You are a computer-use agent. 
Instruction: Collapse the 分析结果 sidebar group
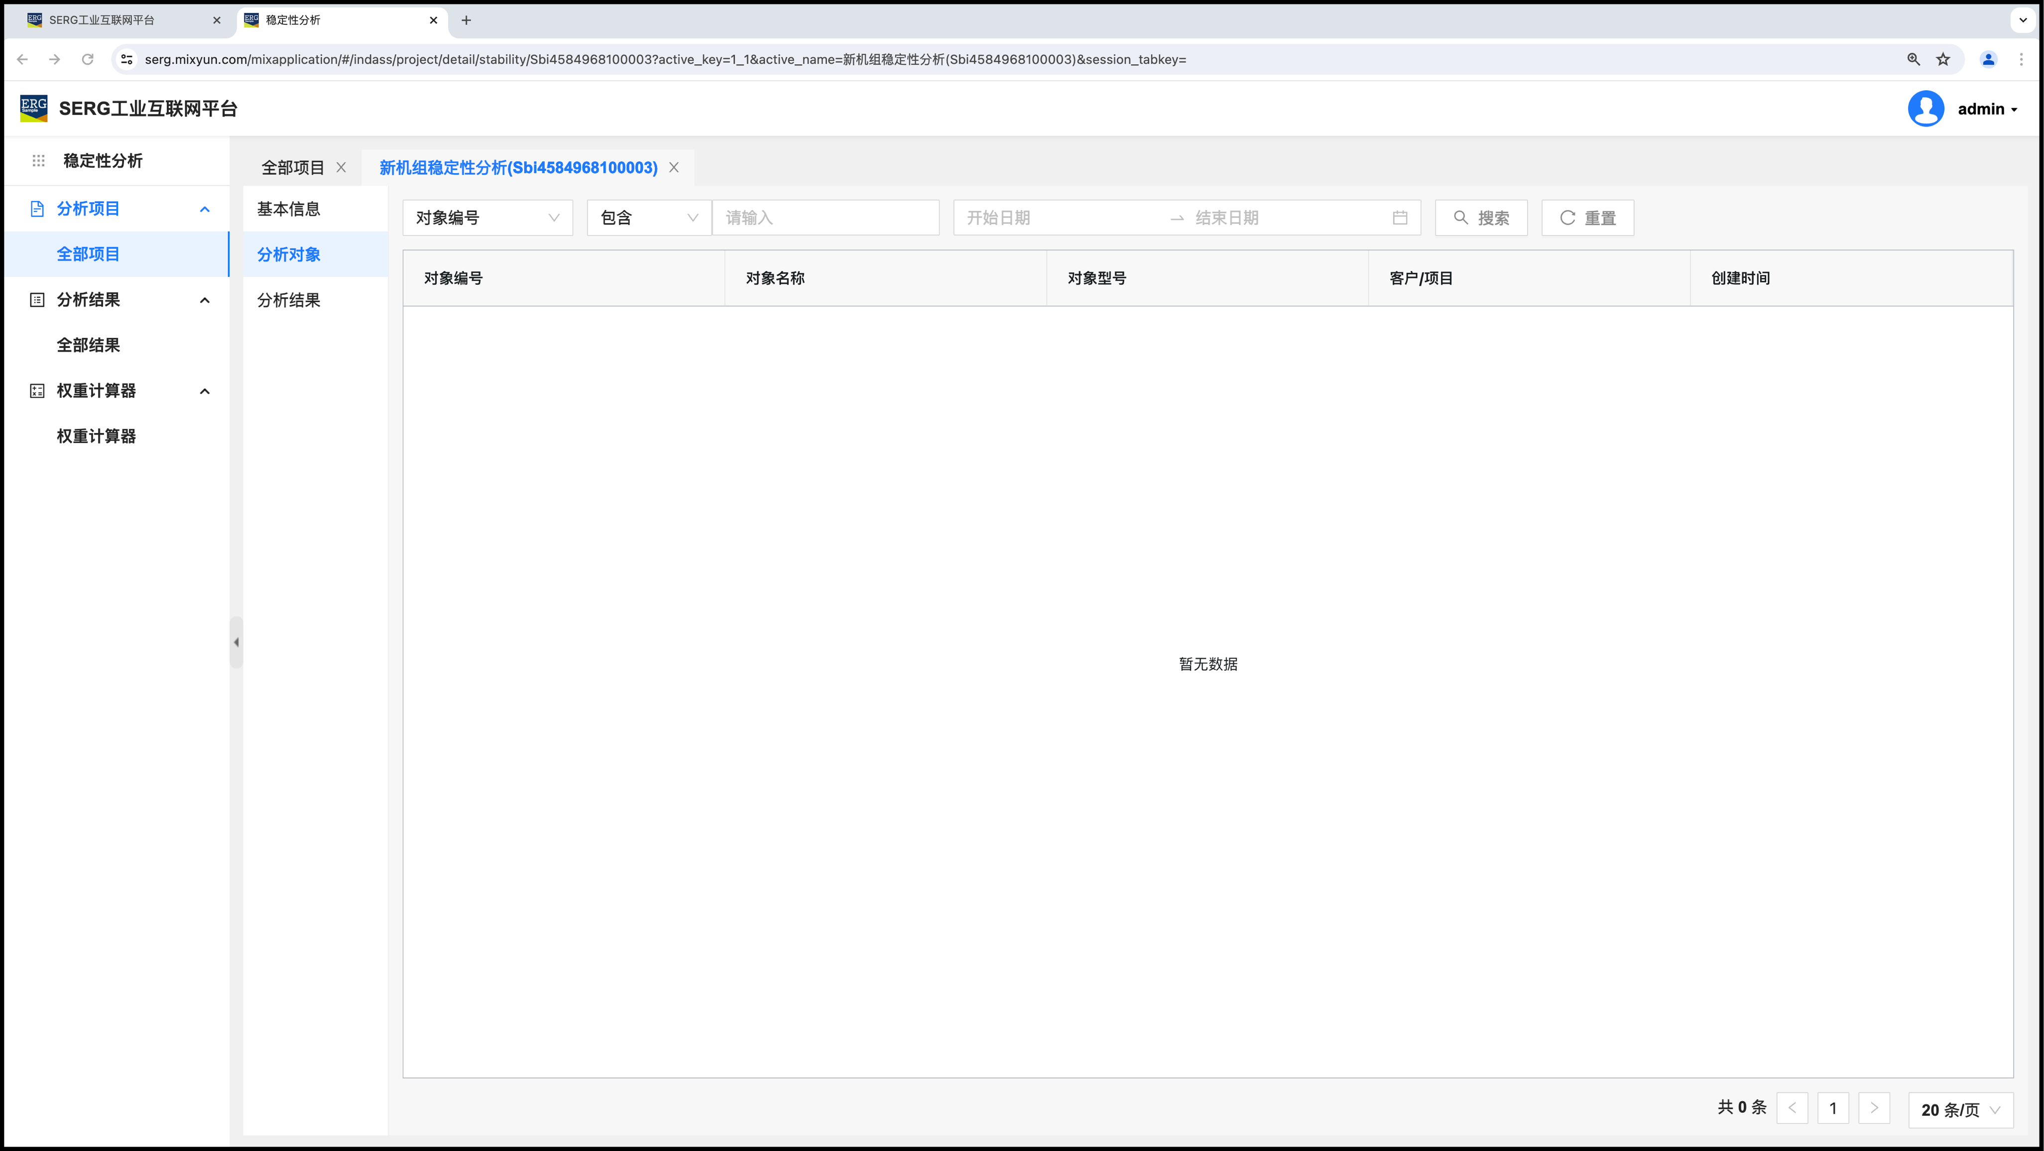pyautogui.click(x=205, y=300)
